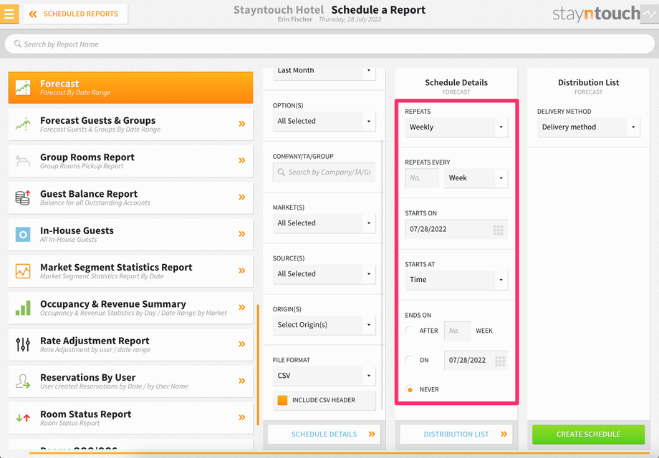The width and height of the screenshot is (659, 458).
Task: Click the Forecast Guests & Groups icon
Action: (23, 125)
